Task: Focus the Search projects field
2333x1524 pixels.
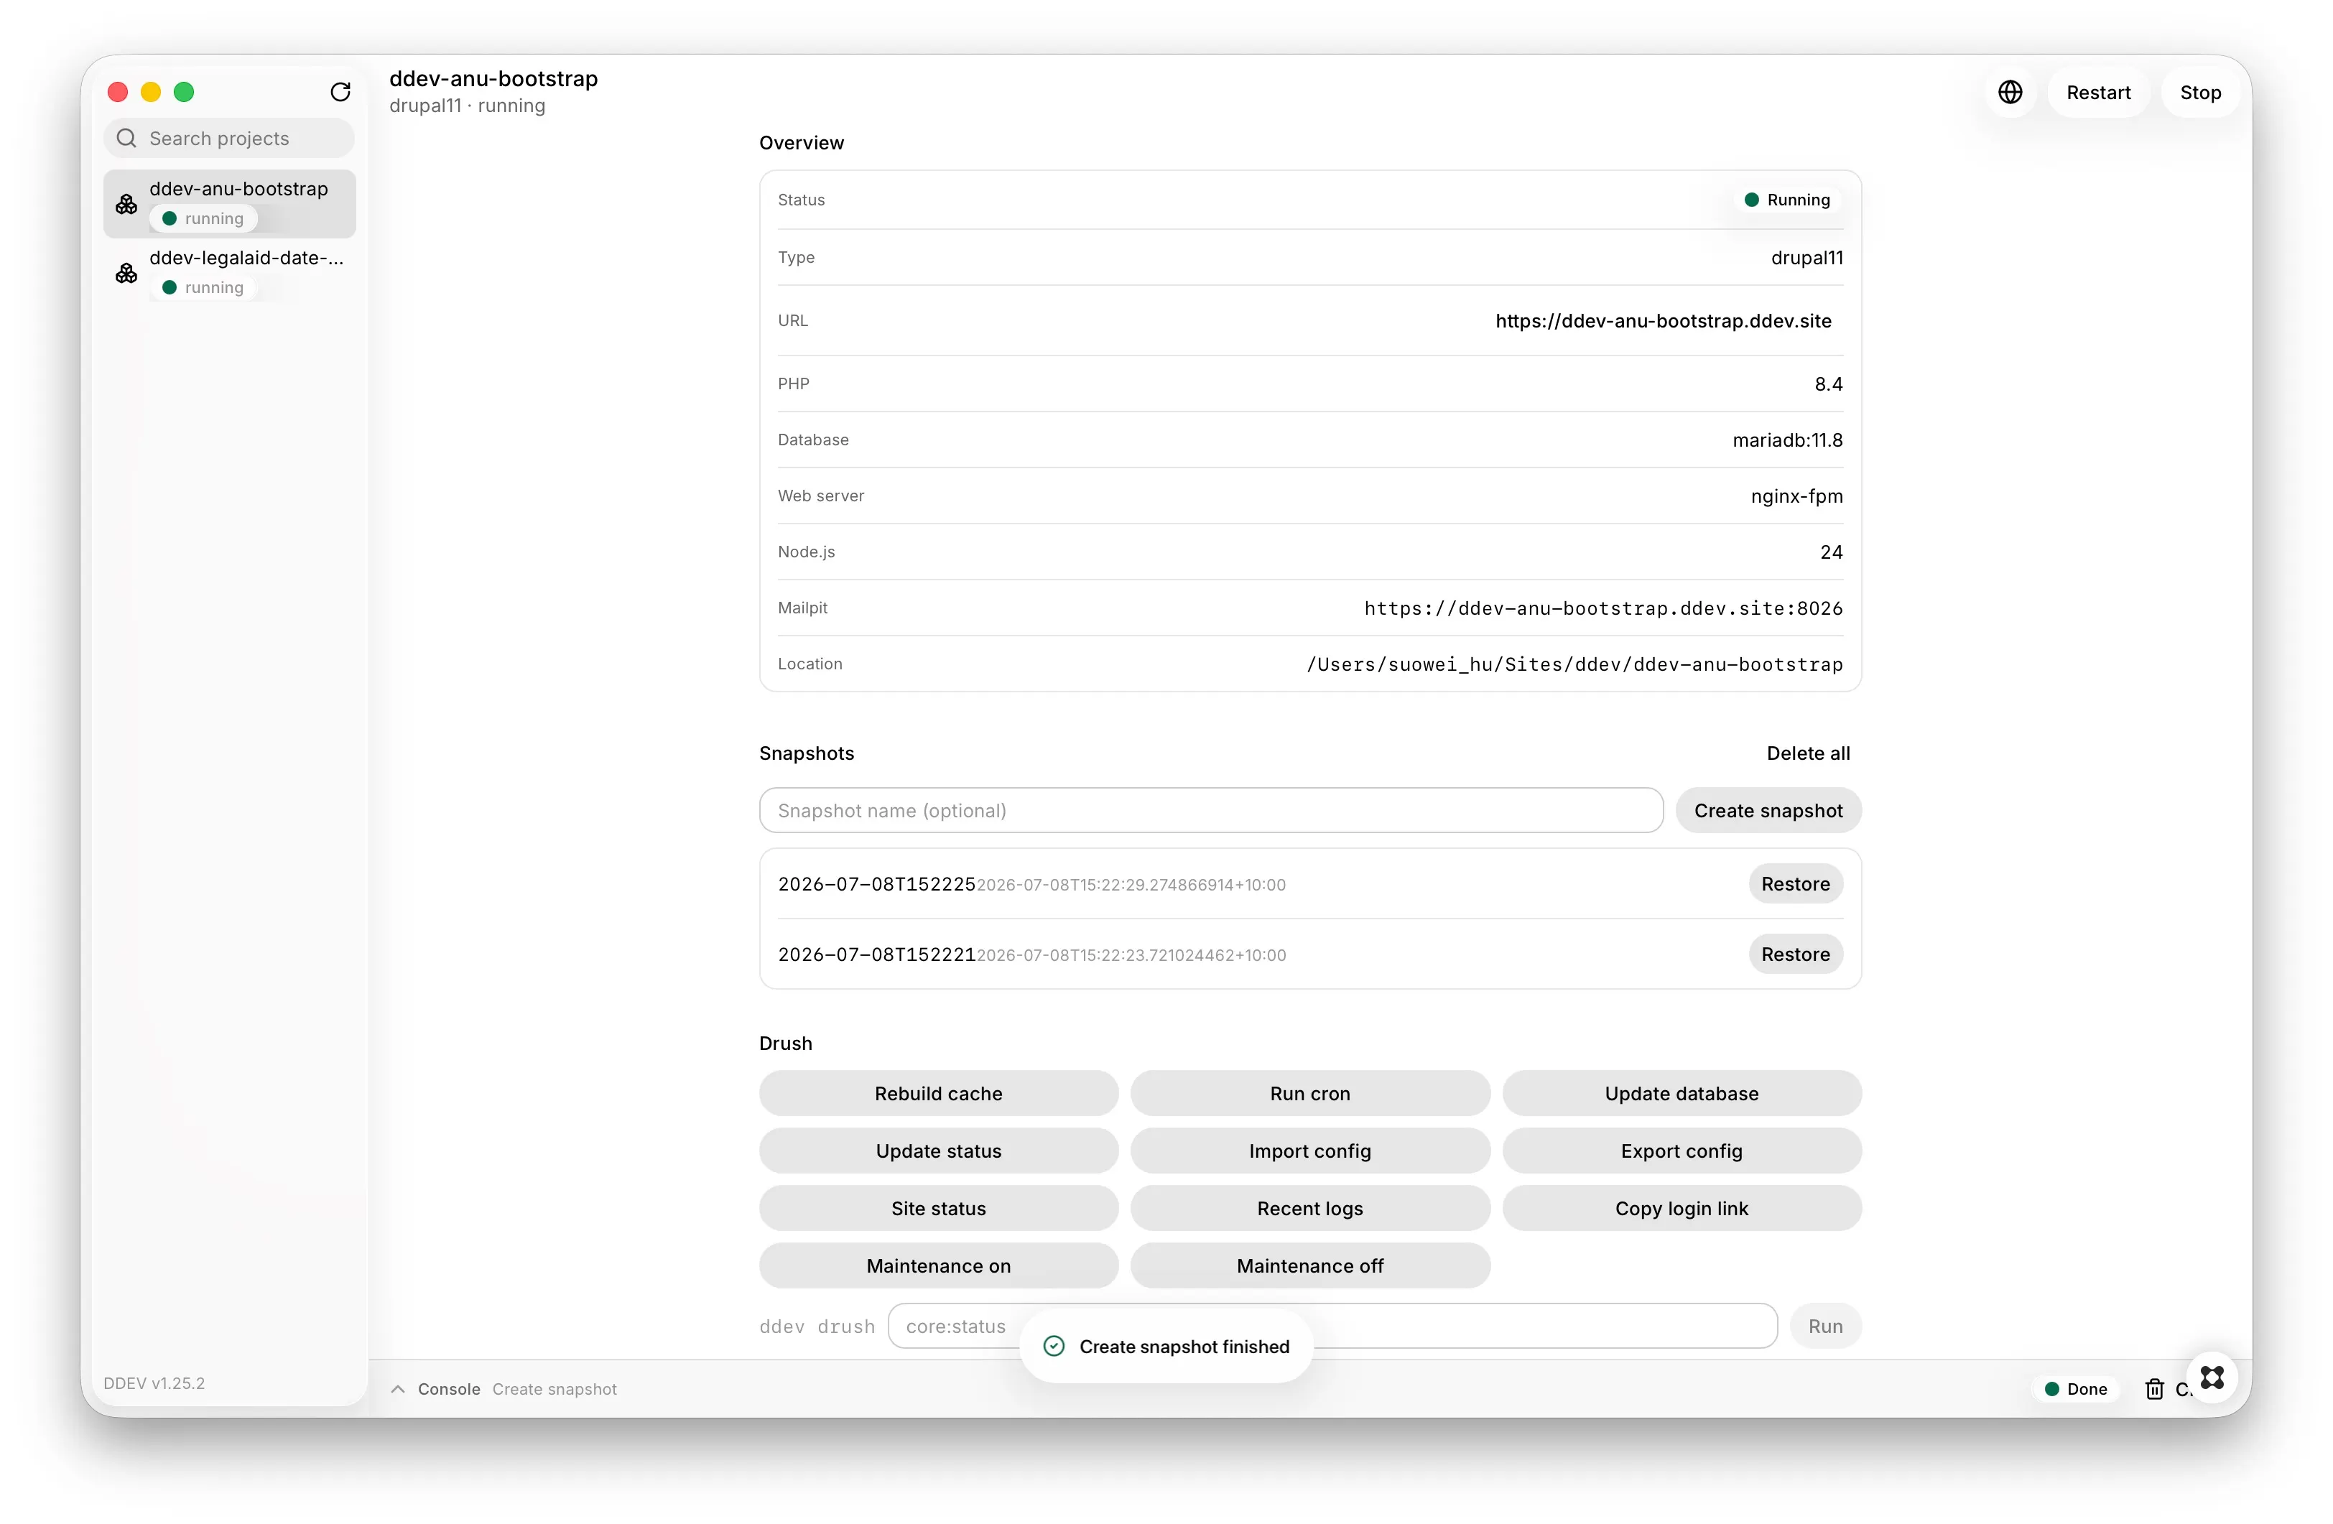Action: coord(229,138)
